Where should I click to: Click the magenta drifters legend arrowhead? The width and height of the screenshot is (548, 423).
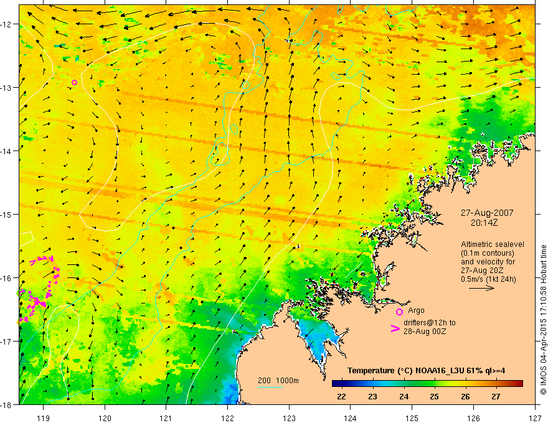tap(395, 328)
